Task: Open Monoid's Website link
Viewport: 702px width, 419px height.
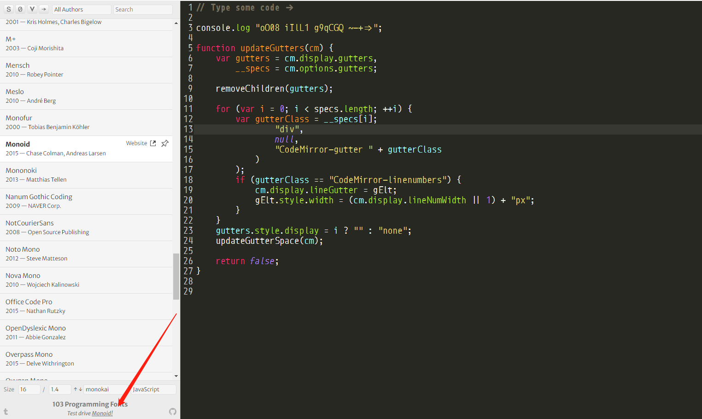Action: point(140,143)
